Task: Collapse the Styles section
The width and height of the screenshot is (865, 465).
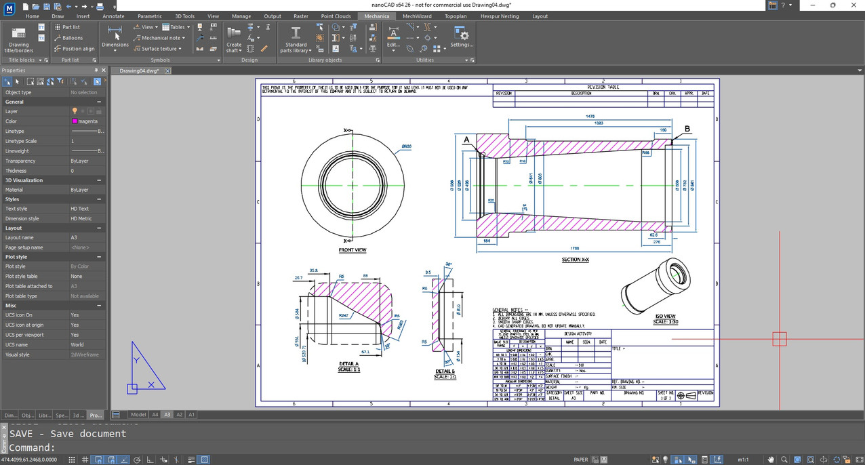Action: pos(99,199)
